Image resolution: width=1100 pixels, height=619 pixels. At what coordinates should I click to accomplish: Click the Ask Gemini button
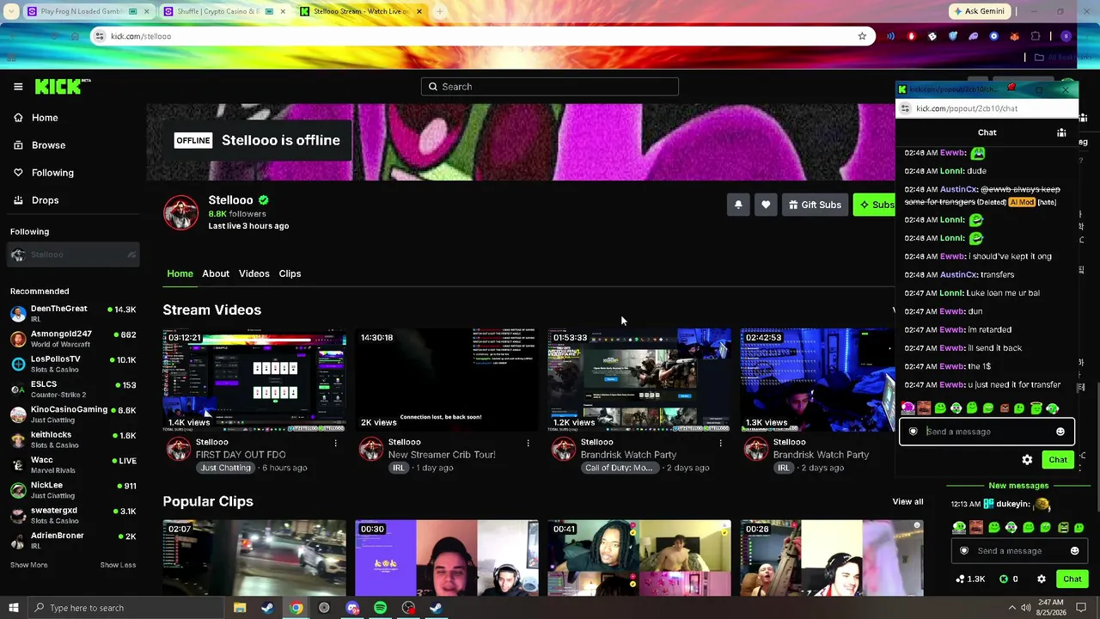(x=979, y=11)
